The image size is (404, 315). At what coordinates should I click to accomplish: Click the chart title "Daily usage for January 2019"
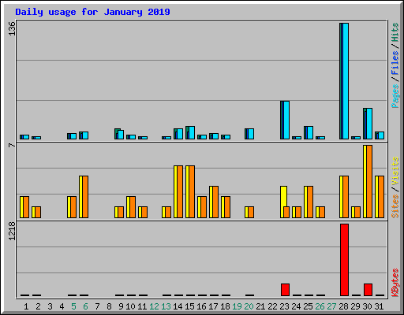[92, 12]
